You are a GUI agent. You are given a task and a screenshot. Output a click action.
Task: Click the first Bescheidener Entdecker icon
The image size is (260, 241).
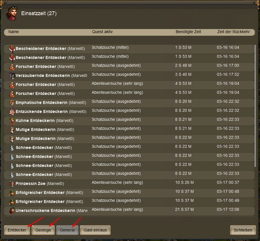pyautogui.click(x=12, y=48)
